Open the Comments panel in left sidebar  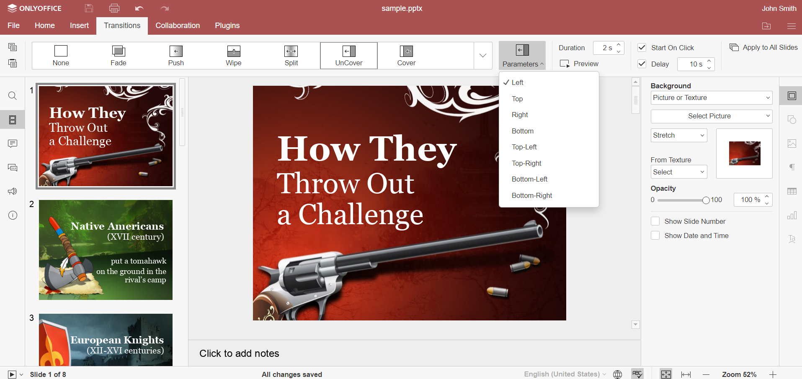[x=13, y=143]
